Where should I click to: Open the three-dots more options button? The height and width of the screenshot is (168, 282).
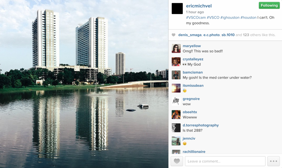(x=274, y=161)
